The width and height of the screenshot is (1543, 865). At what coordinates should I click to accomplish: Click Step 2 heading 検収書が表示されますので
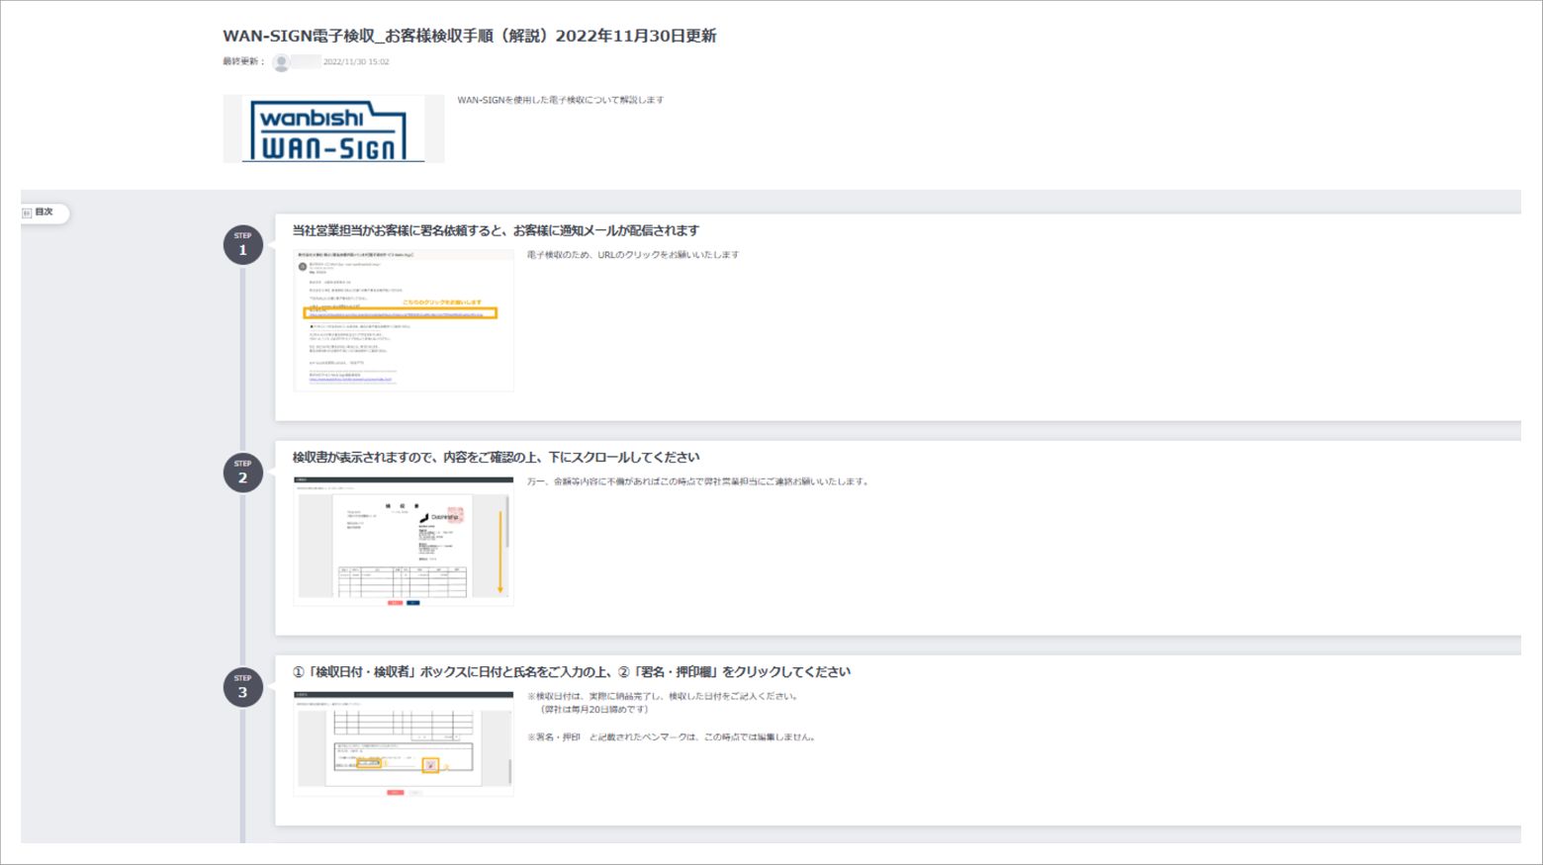pos(496,458)
